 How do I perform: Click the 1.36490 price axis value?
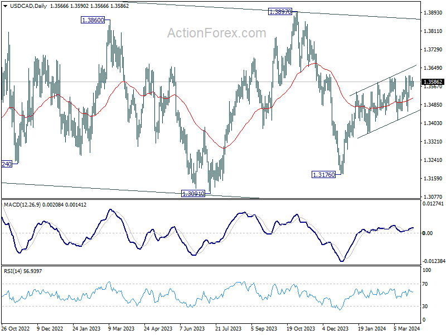tap(433, 68)
